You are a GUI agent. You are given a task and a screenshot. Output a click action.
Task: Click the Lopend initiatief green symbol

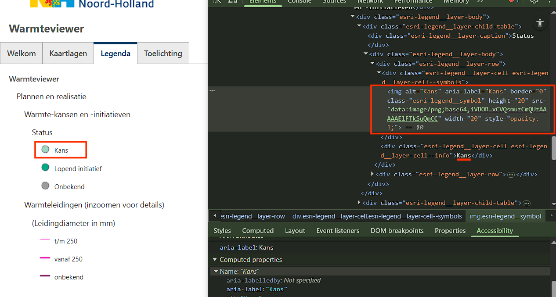(45, 168)
